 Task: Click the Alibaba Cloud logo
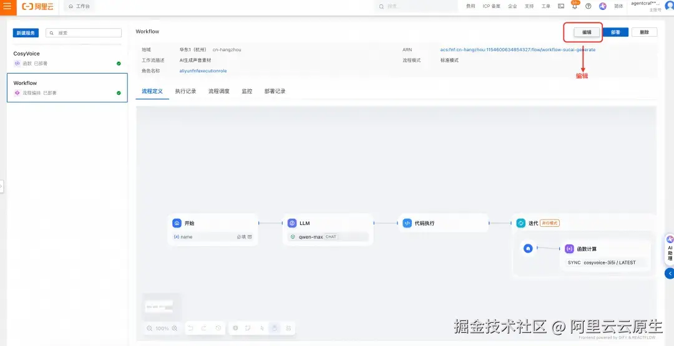click(x=38, y=6)
